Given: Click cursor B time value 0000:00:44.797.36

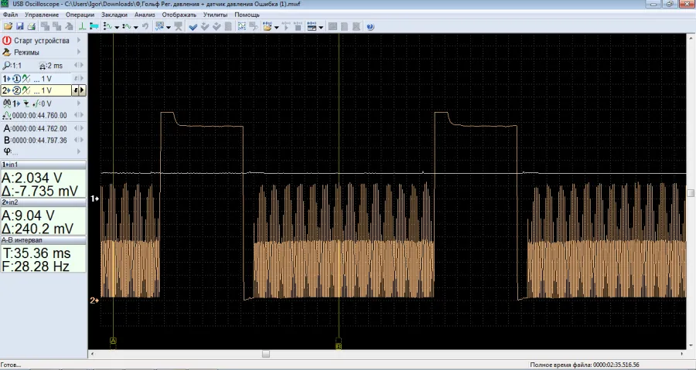Looking at the screenshot, I should click(x=39, y=140).
